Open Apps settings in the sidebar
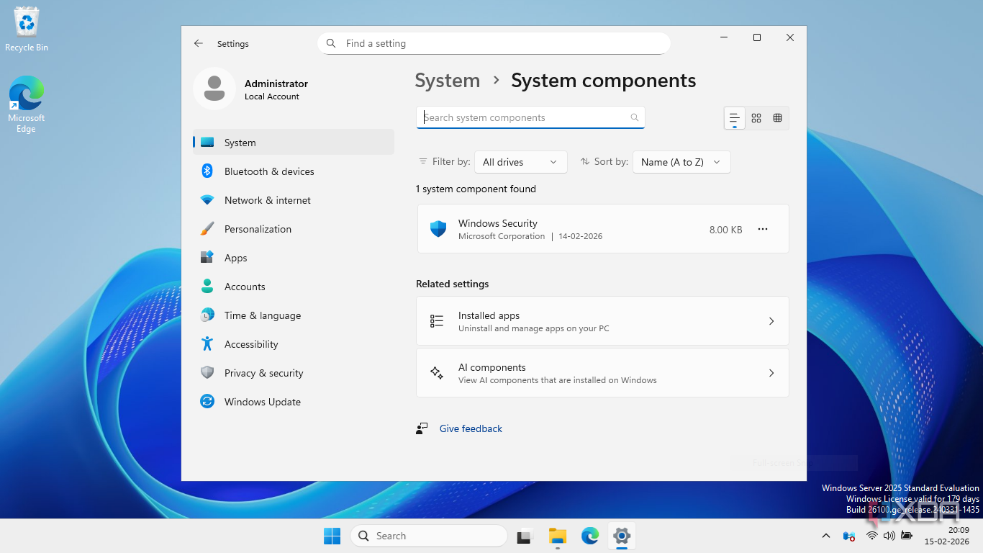 pyautogui.click(x=294, y=258)
